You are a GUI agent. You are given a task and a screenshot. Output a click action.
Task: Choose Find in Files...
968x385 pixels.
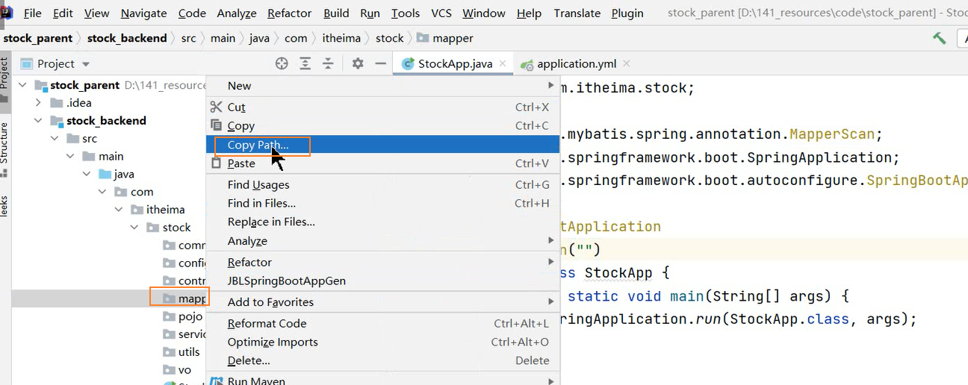[383, 203]
